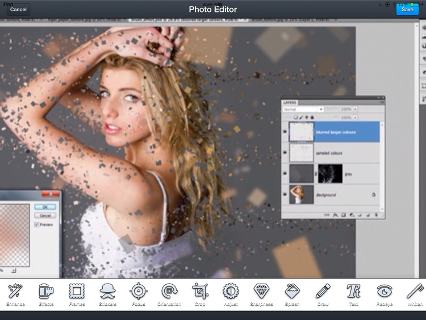
Task: Click the Background layer lock icon
Action: pyautogui.click(x=374, y=194)
